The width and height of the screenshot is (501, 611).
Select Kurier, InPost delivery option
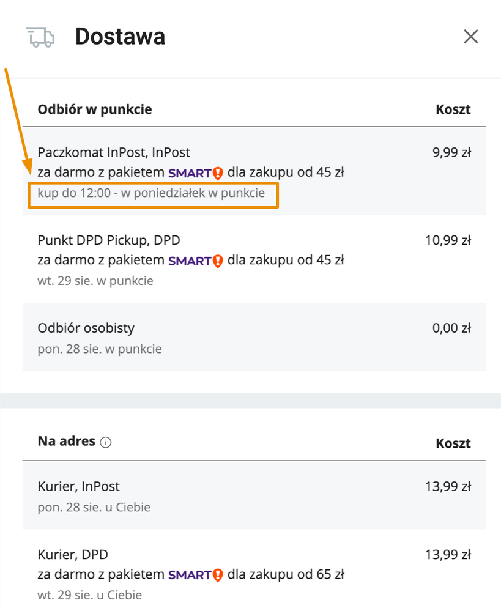tap(254, 495)
